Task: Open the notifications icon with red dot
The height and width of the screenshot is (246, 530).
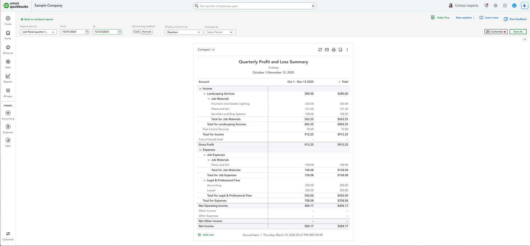Action: [x=486, y=6]
